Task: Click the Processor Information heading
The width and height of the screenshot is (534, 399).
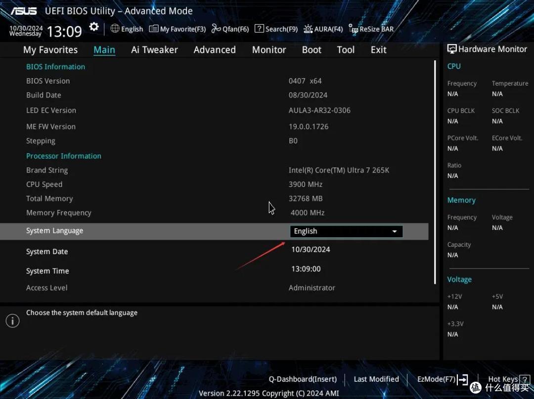Action: coord(64,156)
